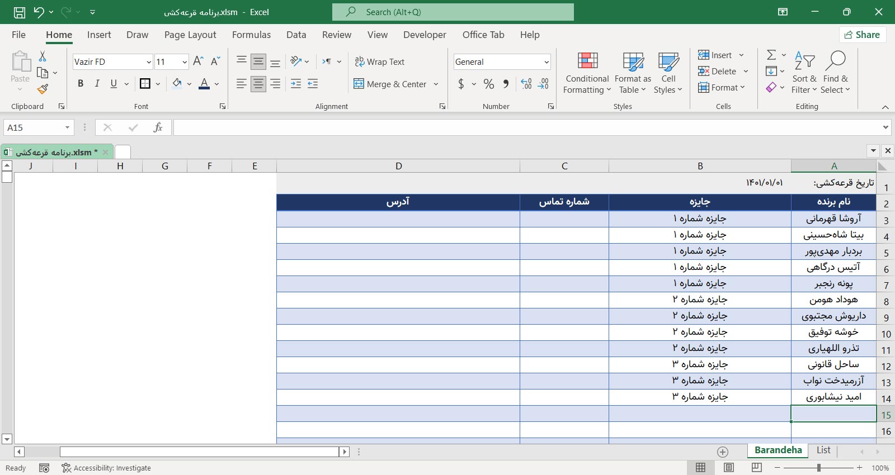Screen dimensions: 895x475
Task: Switch to the Formulas ribbon tab
Action: point(251,35)
